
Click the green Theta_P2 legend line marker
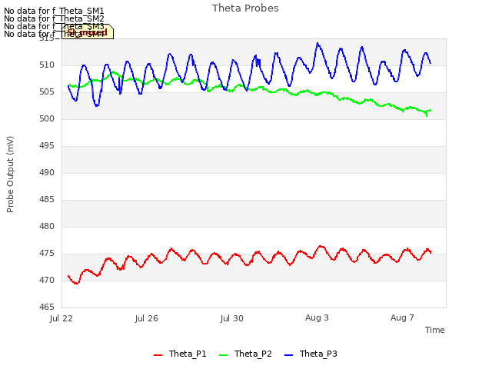click(x=223, y=355)
